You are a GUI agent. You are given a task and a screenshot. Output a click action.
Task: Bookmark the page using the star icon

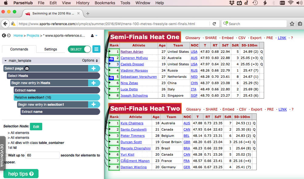click(292, 23)
